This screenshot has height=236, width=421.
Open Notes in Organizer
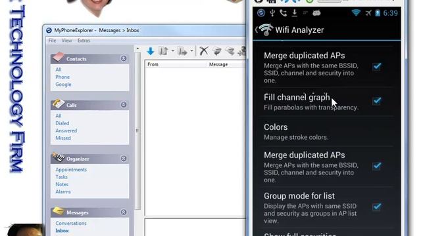point(62,184)
